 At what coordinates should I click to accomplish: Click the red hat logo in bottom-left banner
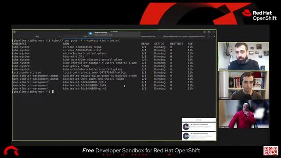[11, 151]
